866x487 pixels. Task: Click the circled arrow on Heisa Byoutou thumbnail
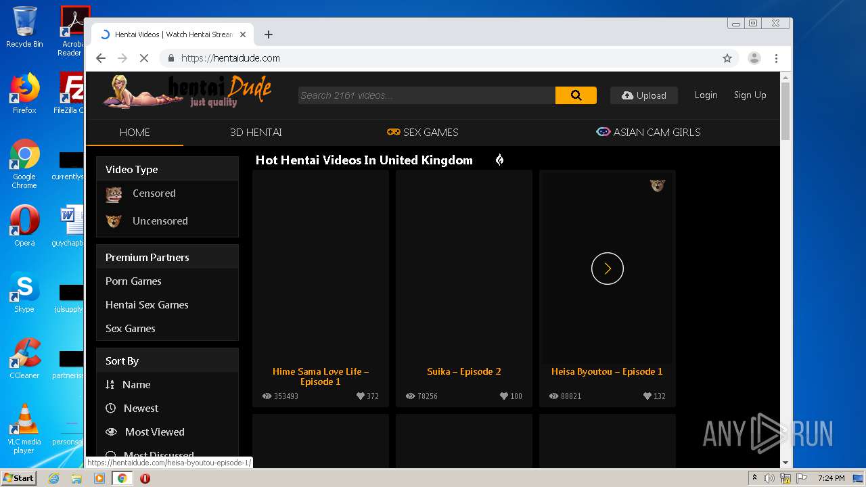click(607, 269)
